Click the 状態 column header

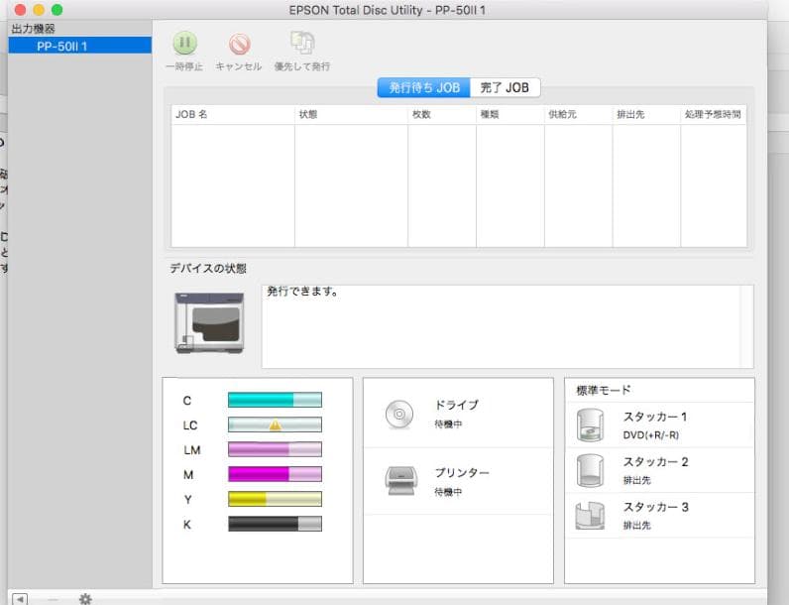tap(351, 114)
